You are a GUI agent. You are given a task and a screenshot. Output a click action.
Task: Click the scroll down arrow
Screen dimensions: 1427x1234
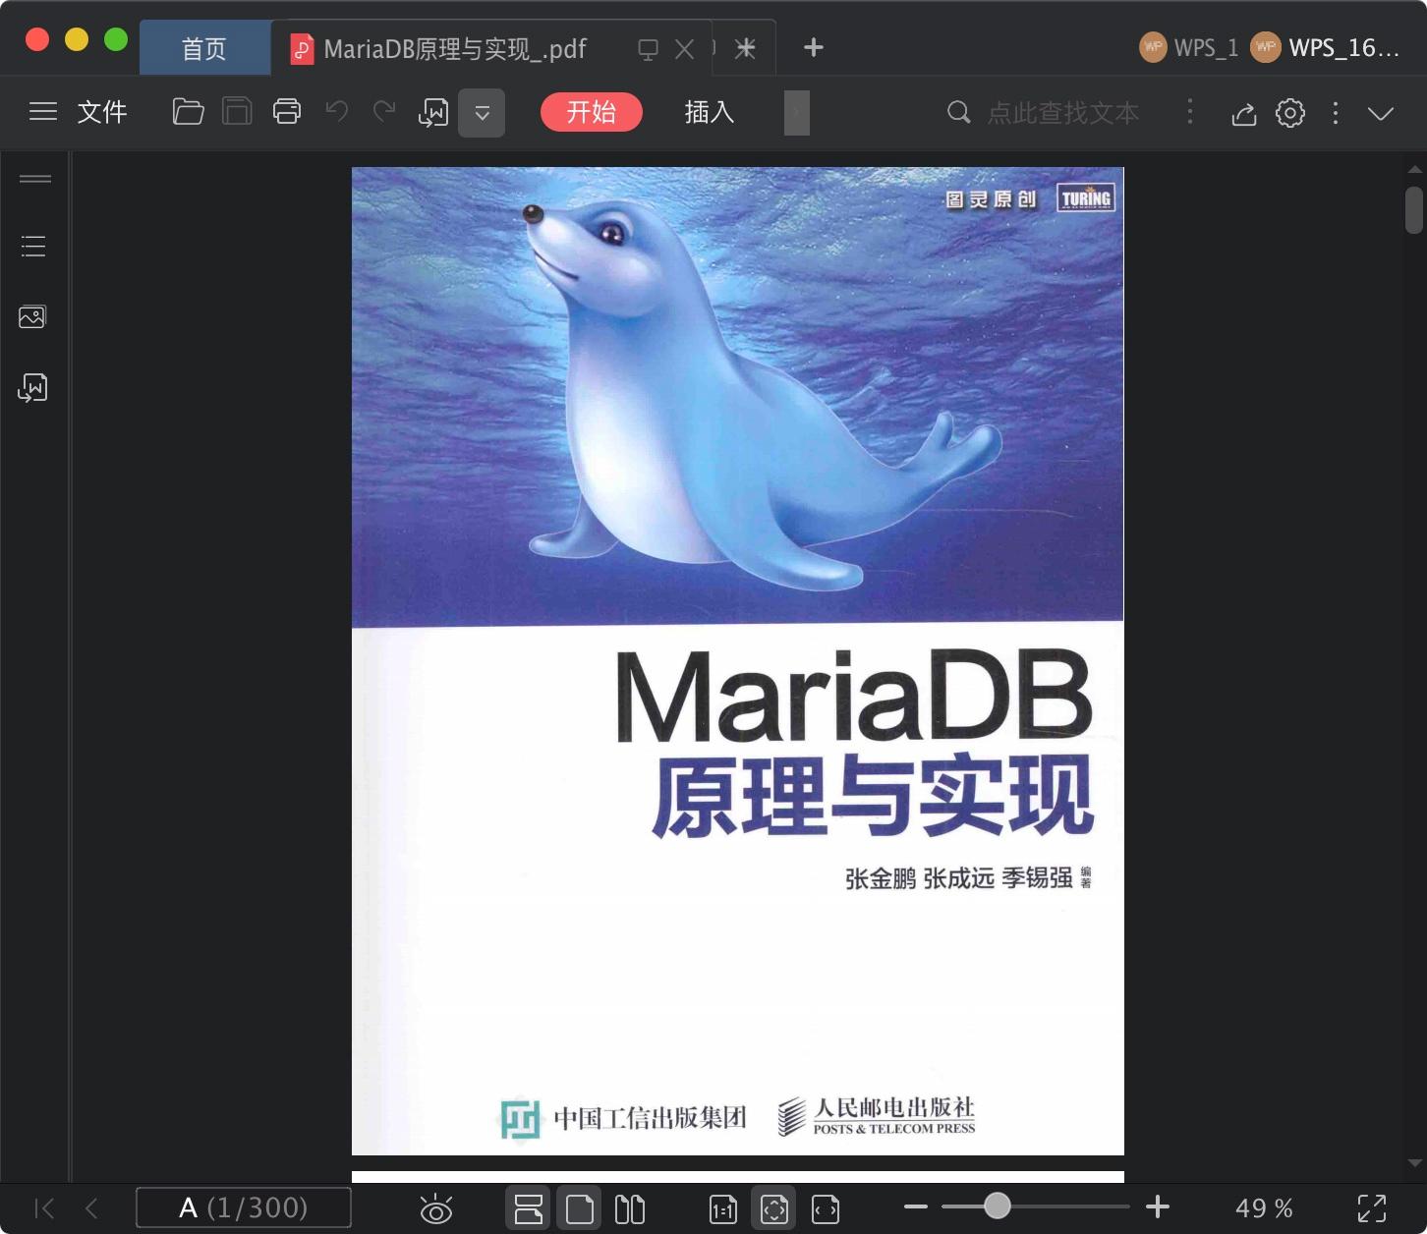coord(1414,1164)
